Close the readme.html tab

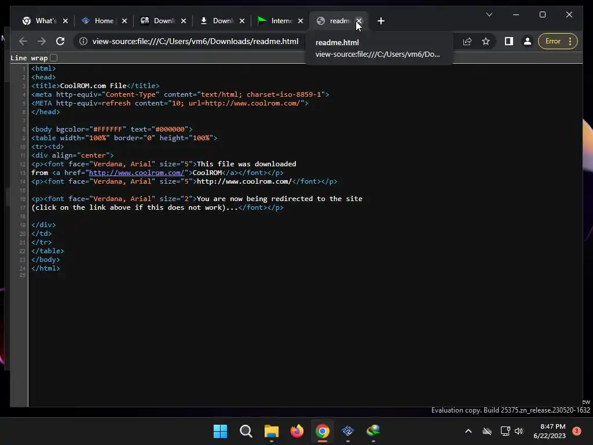[x=359, y=21]
